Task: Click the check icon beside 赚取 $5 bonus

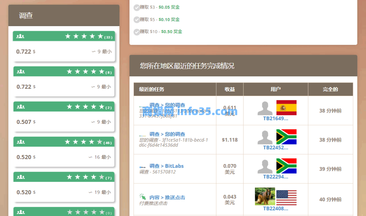Action: point(137,20)
